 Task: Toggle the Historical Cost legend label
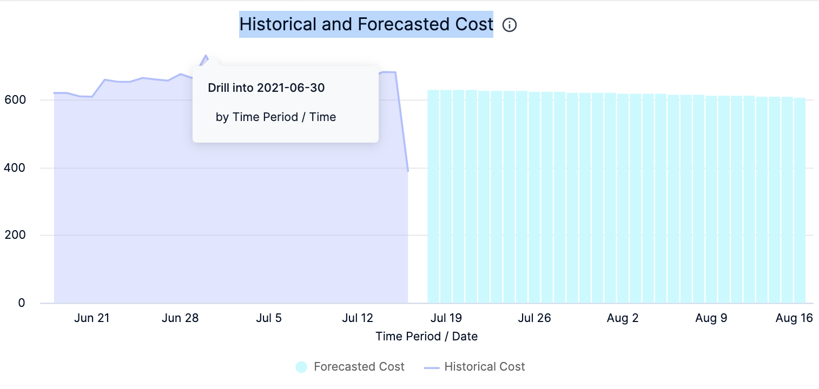484,367
